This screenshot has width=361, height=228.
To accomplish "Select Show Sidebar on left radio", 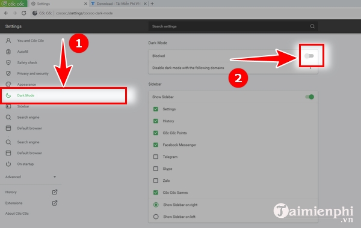I will pyautogui.click(x=156, y=217).
